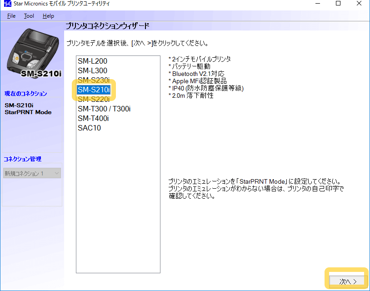The width and height of the screenshot is (370, 291).
Task: Select the SAC10 list entry
Action: pyautogui.click(x=89, y=128)
